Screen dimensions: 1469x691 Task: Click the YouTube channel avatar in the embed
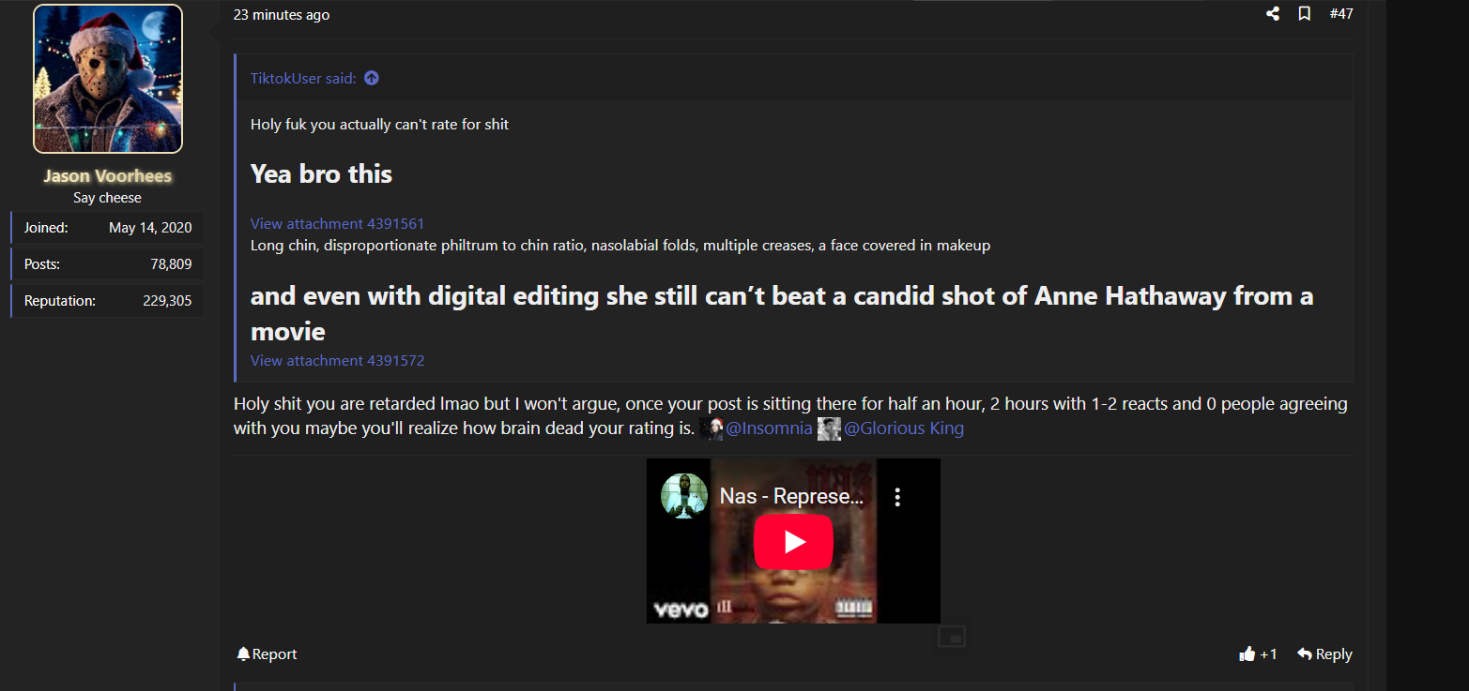pos(683,496)
